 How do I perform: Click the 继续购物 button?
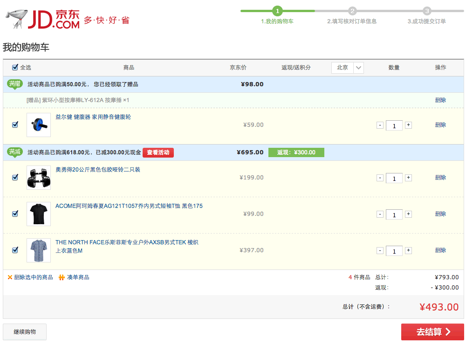click(x=25, y=332)
